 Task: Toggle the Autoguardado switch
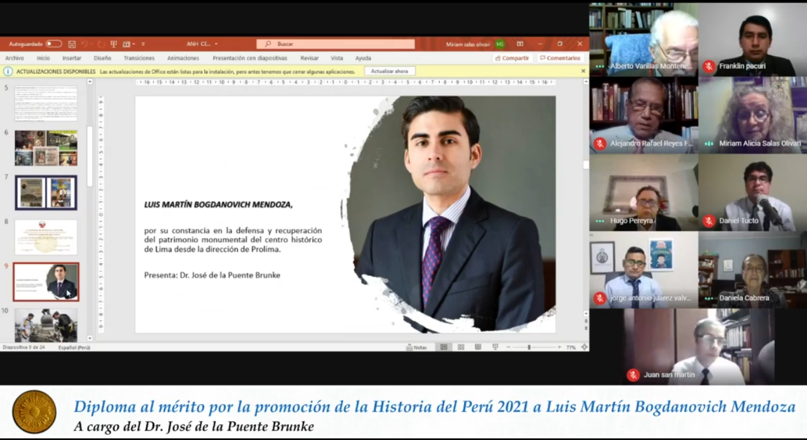pos(53,44)
